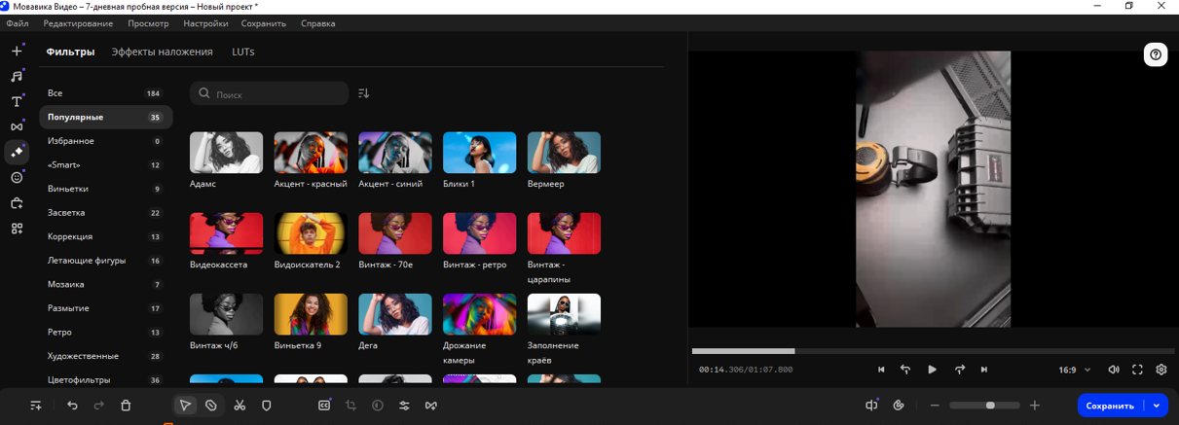Expand the 16:9 aspect ratio dropdown
This screenshot has height=425, width=1179.
[1074, 370]
